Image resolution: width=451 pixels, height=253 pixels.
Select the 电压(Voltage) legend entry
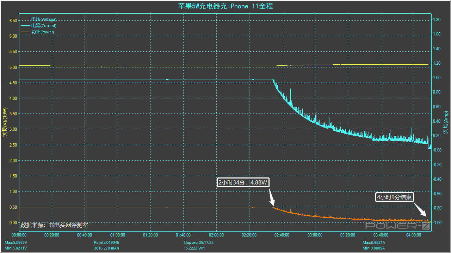44,19
